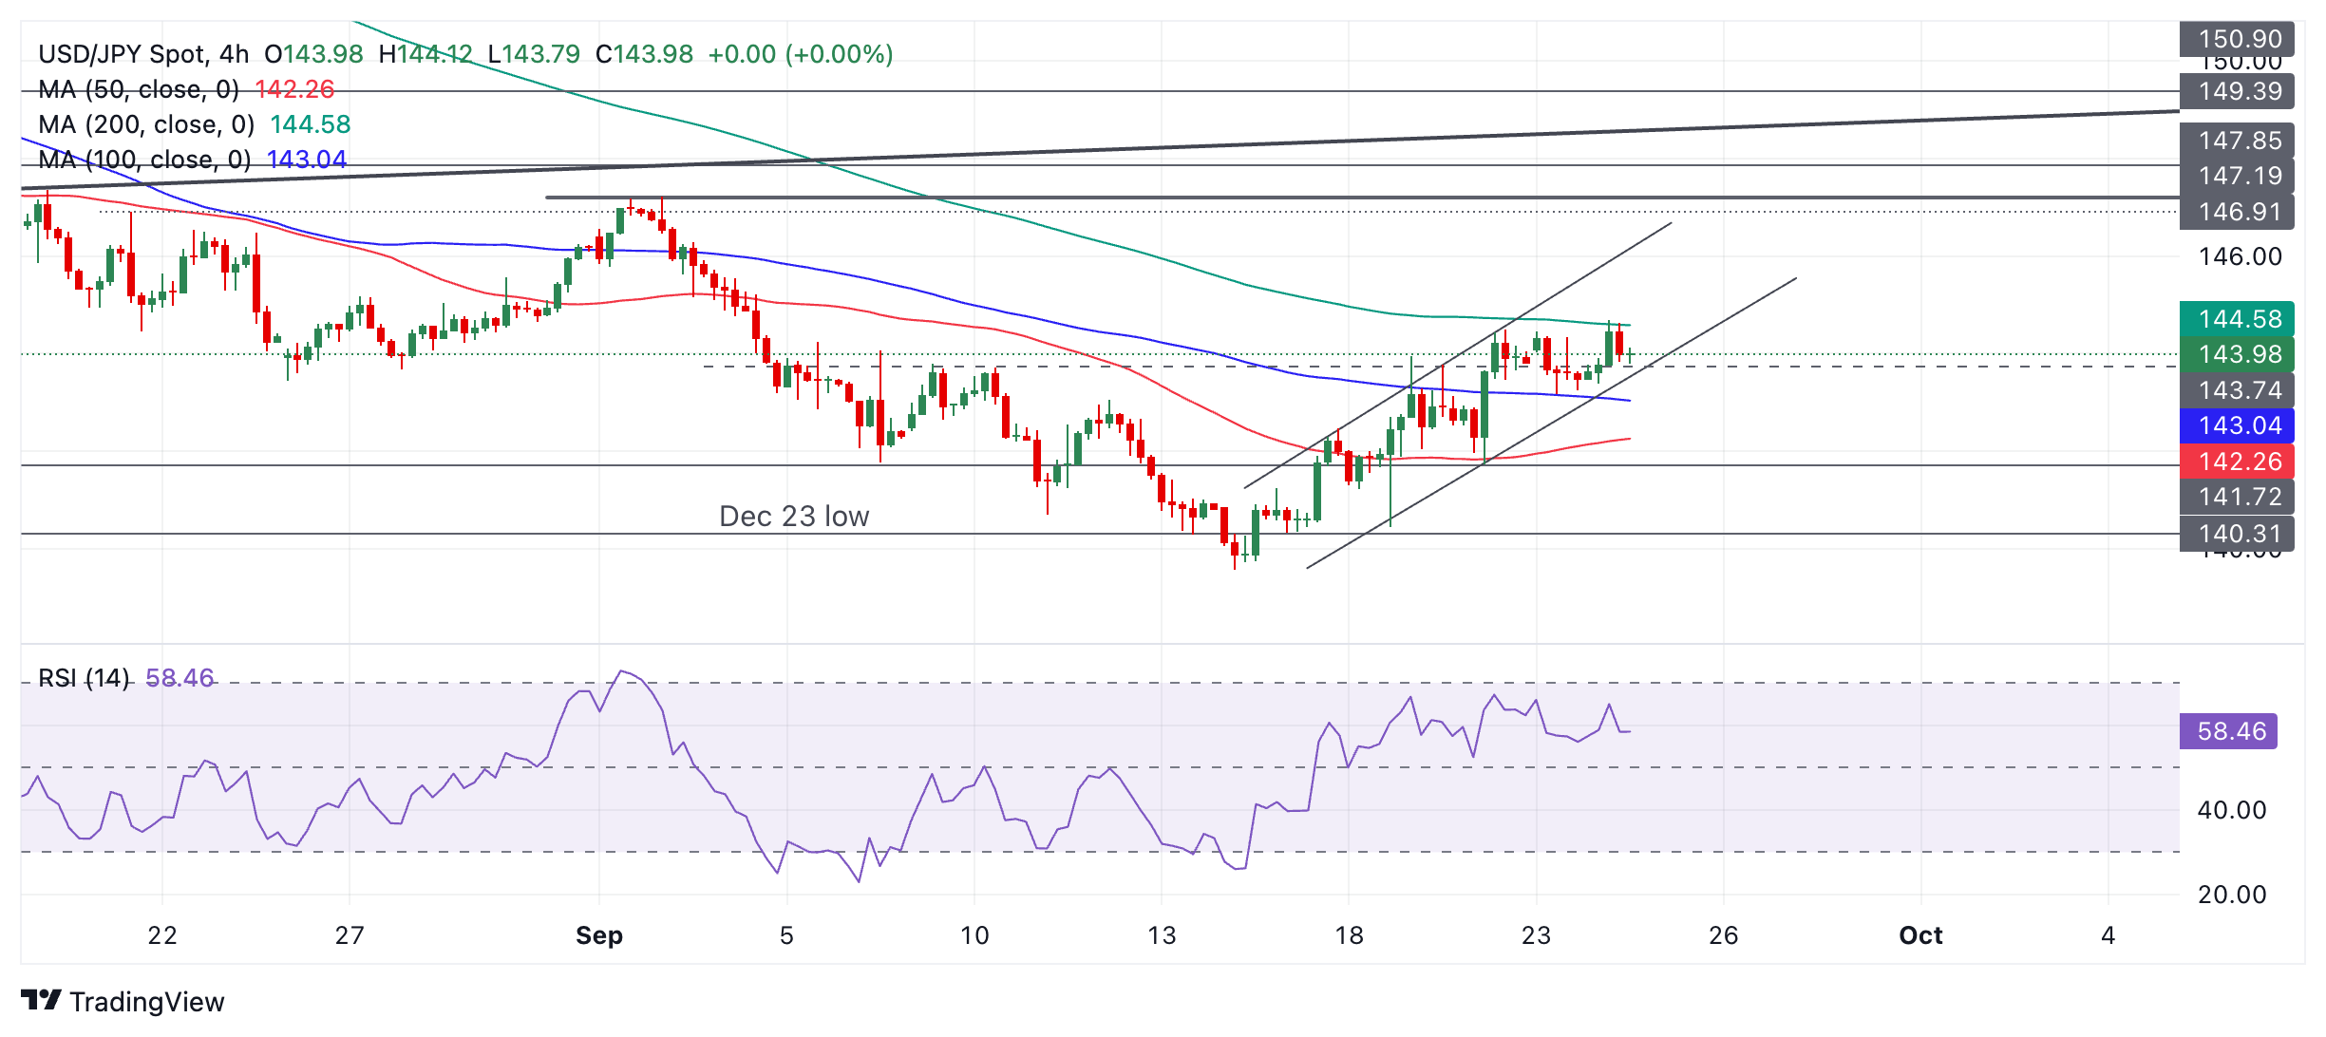The width and height of the screenshot is (2326, 1037).
Task: Click the TradingView logo icon
Action: [41, 1000]
